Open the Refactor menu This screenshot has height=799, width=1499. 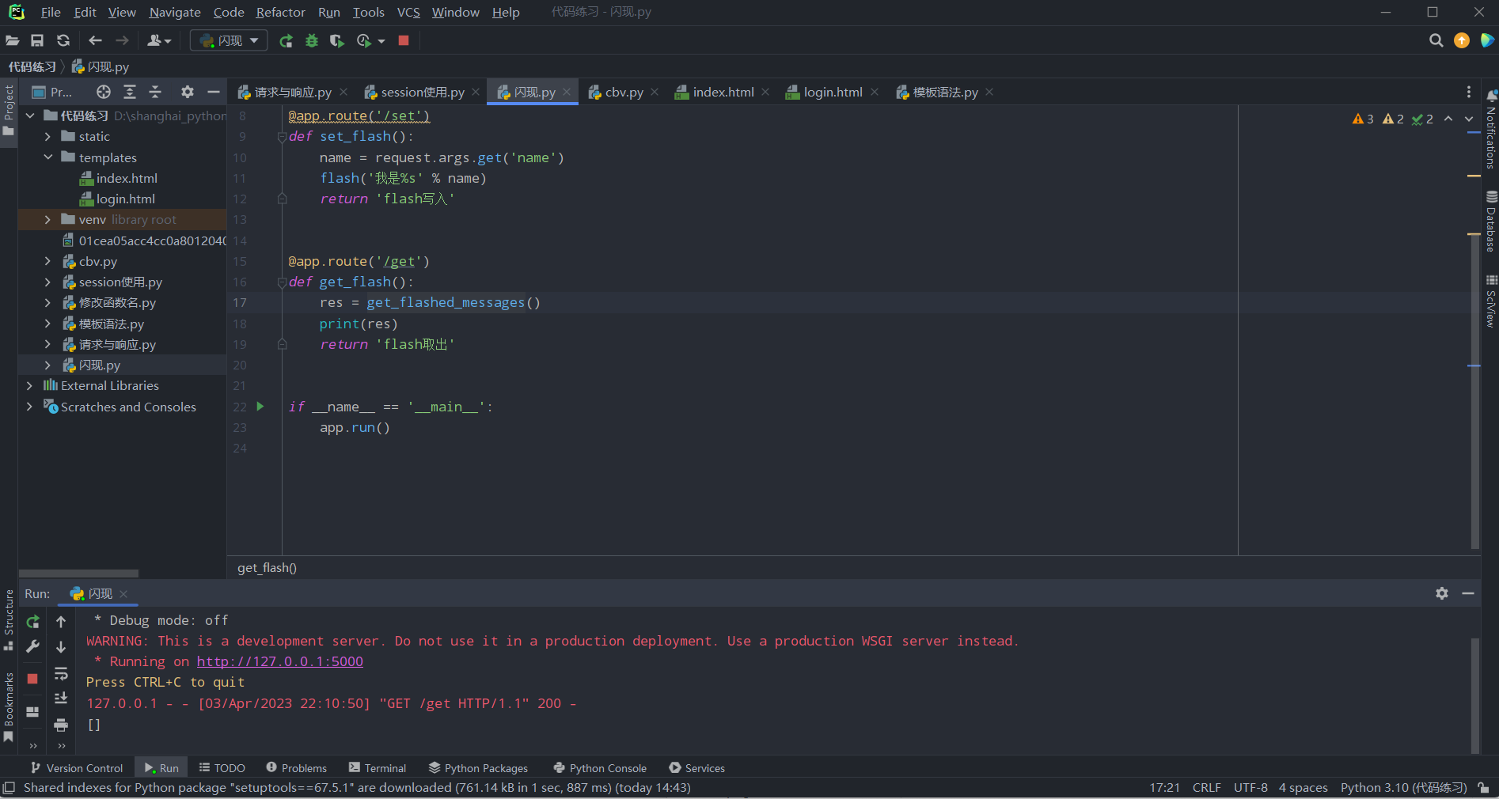[x=280, y=12]
